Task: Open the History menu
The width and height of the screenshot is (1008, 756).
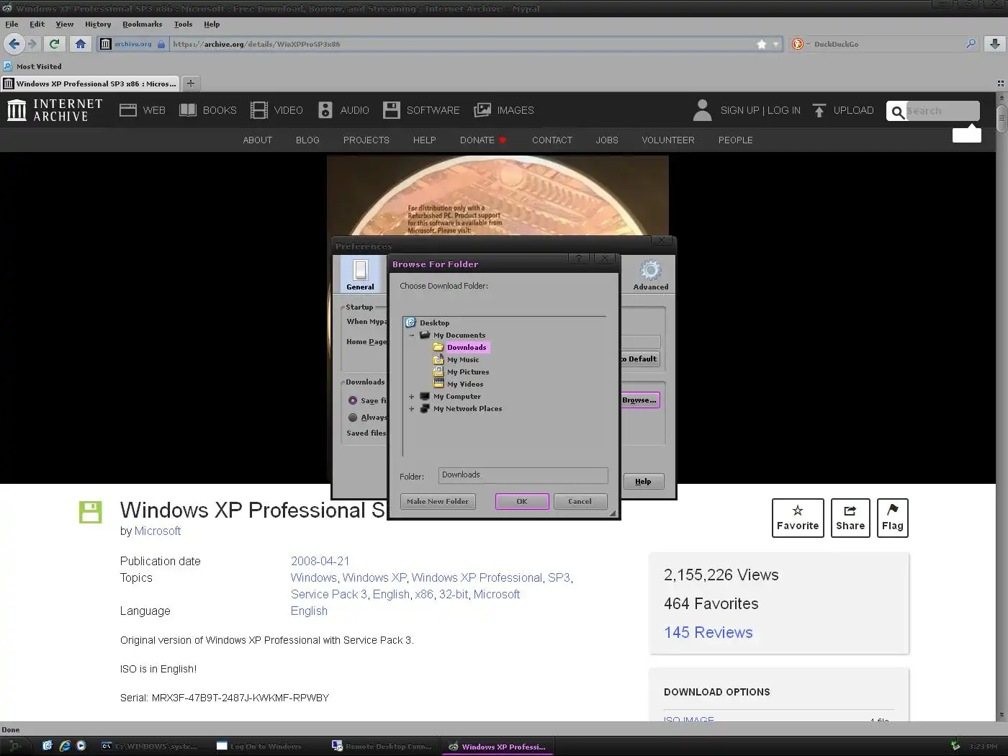Action: click(98, 24)
